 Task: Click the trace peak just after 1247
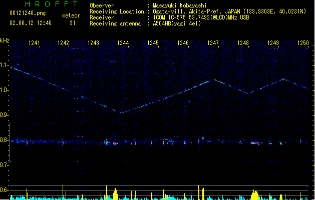214,80
